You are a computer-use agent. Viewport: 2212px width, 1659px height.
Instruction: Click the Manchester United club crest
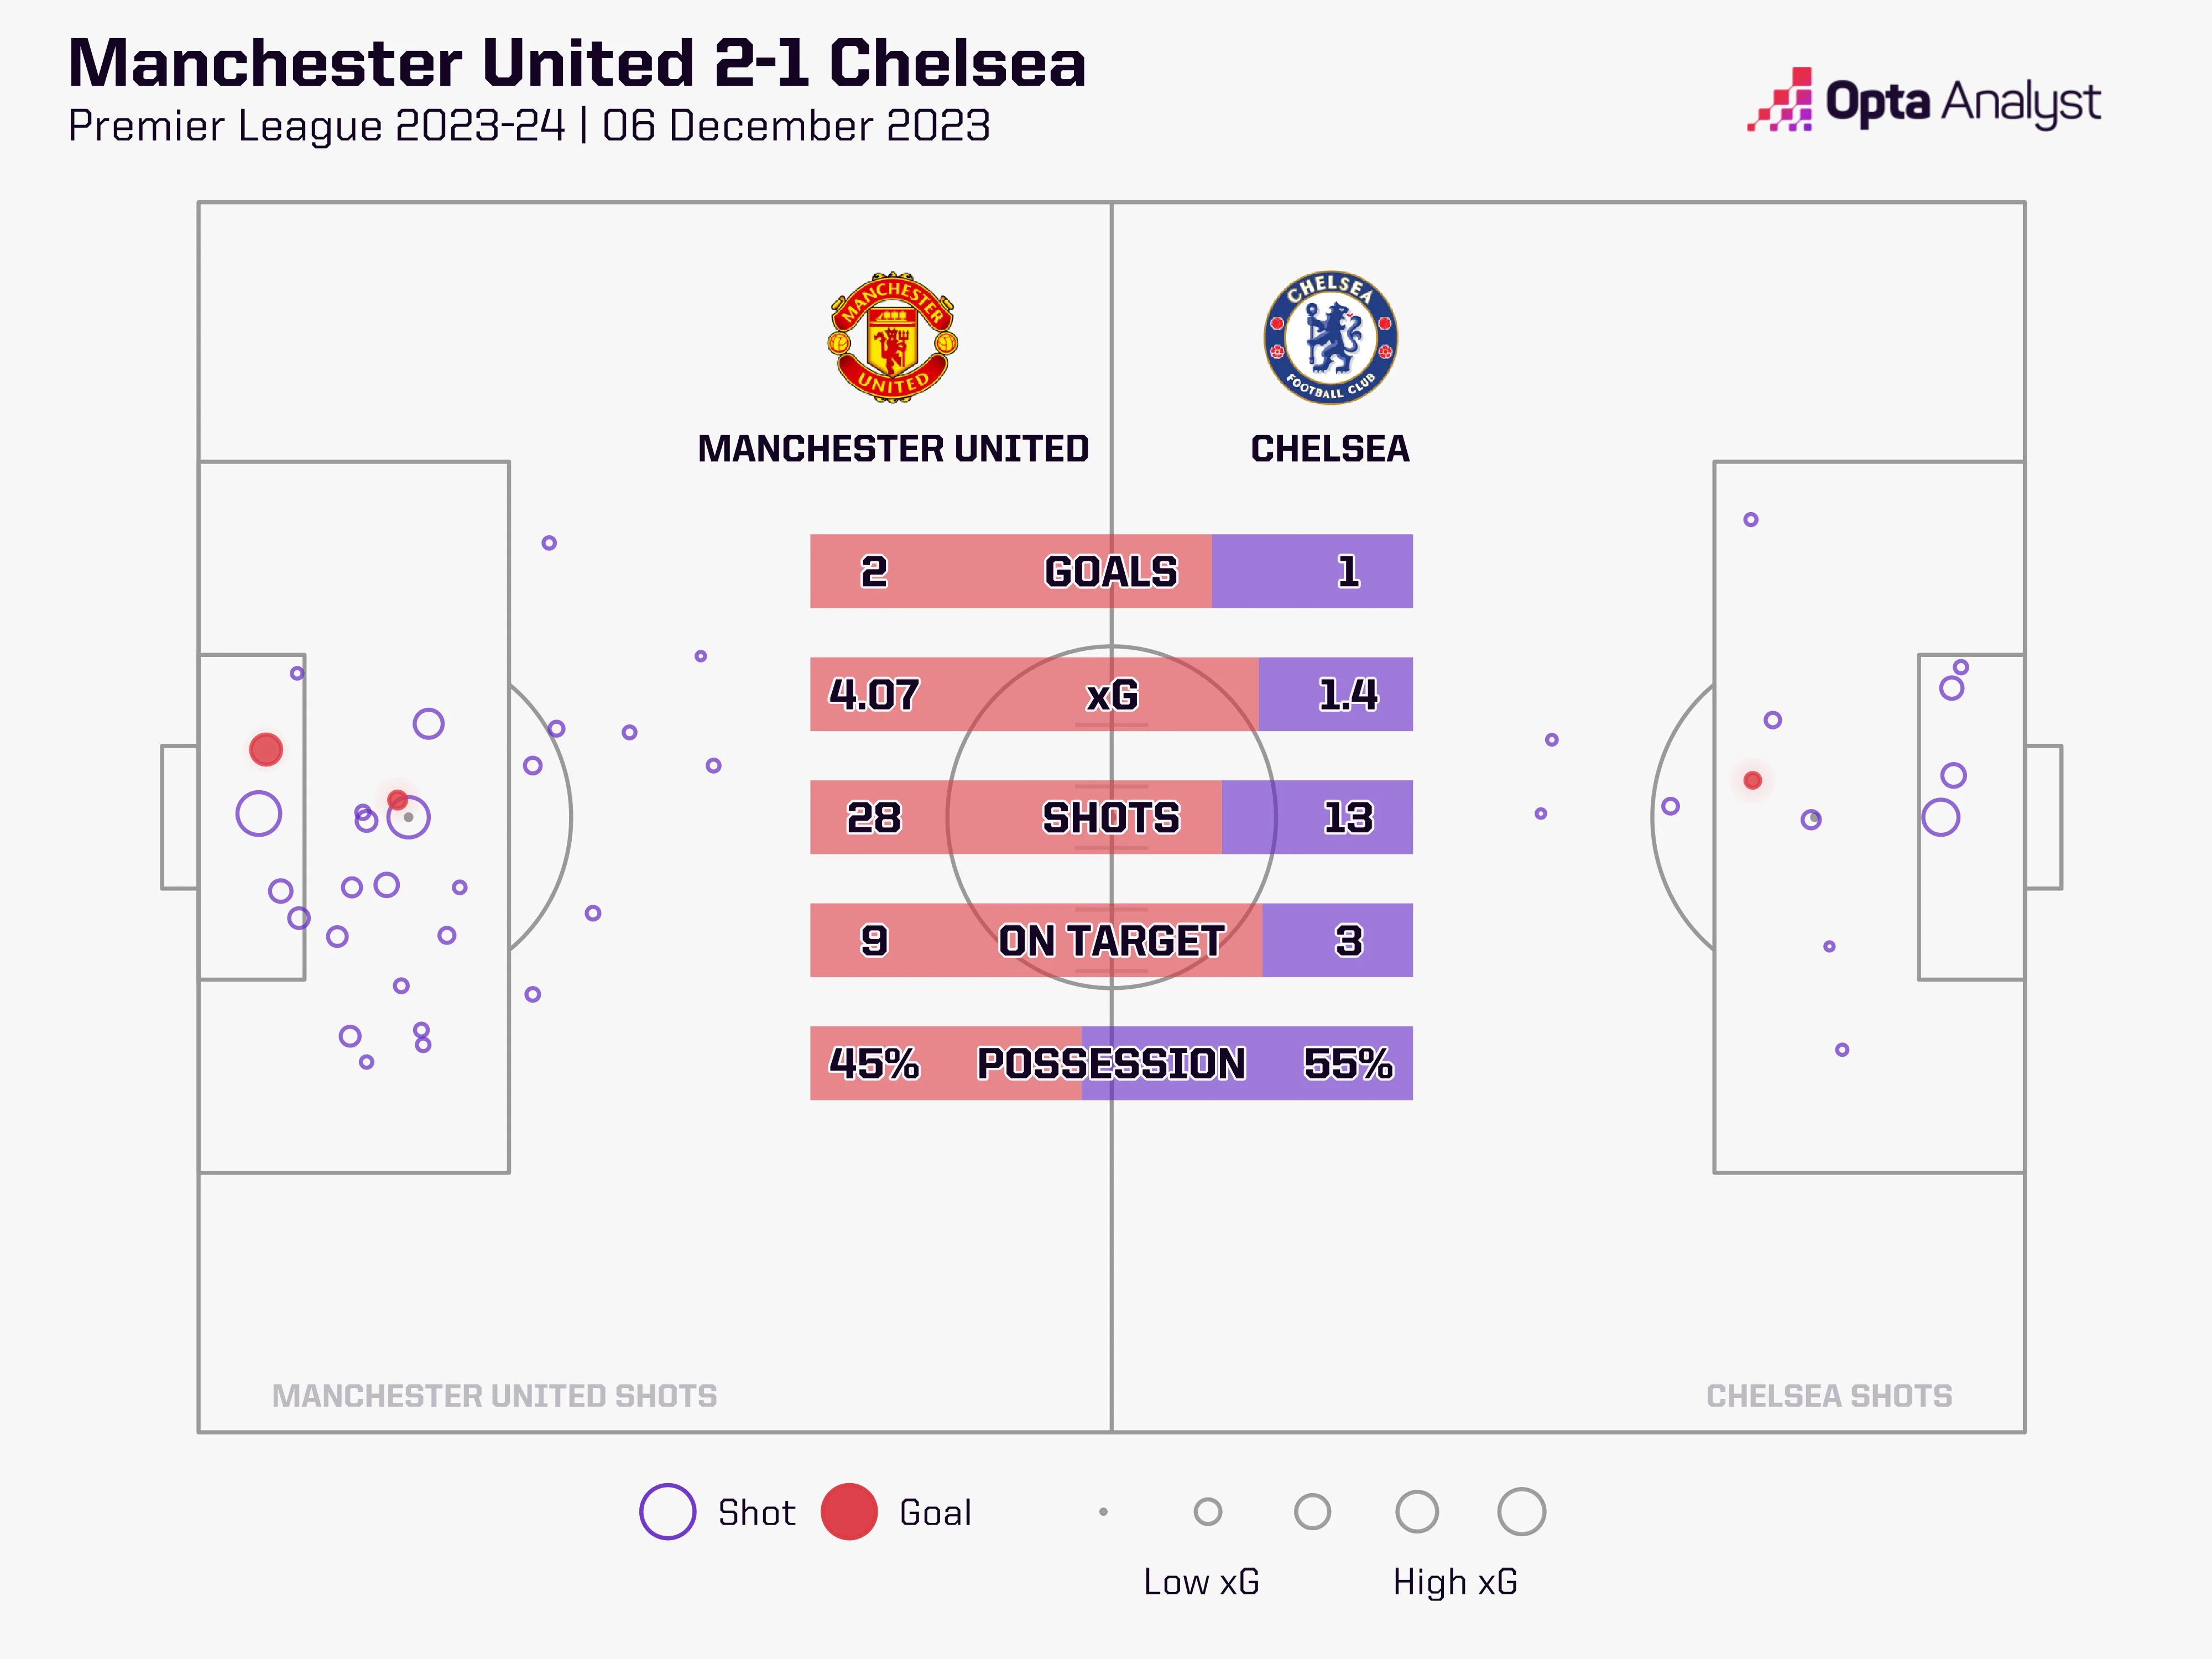892,338
